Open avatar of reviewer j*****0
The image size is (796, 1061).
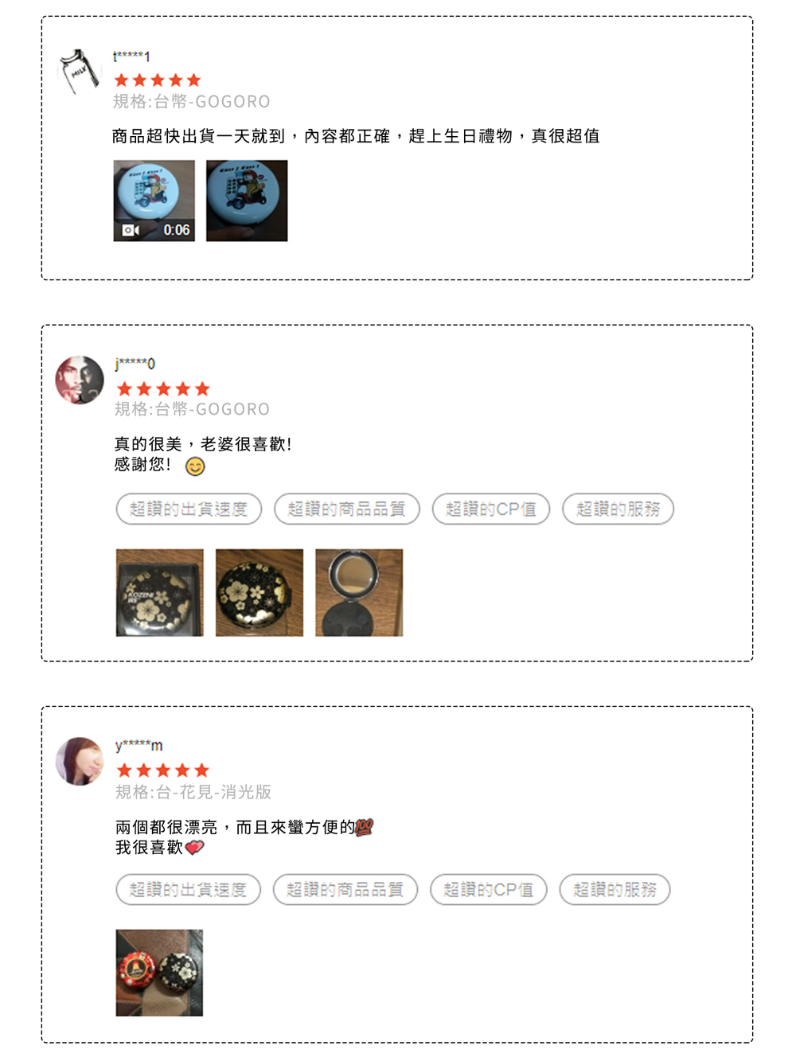(x=80, y=380)
